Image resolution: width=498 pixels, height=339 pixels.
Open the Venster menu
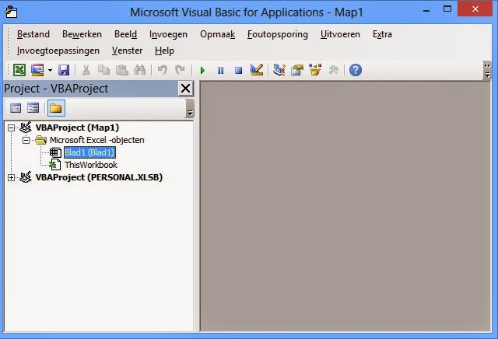click(127, 51)
